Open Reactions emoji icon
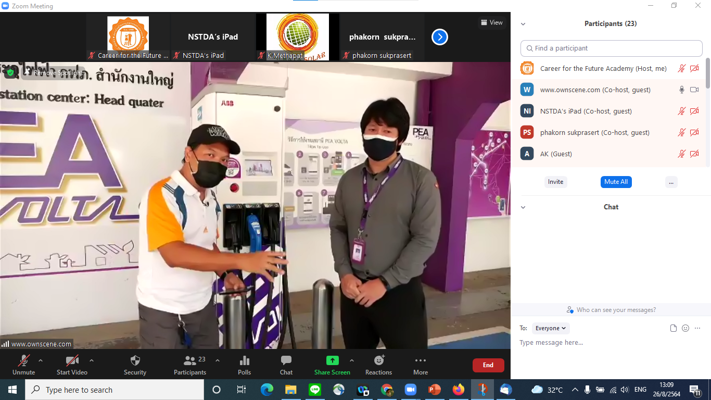This screenshot has height=400, width=711. click(378, 361)
